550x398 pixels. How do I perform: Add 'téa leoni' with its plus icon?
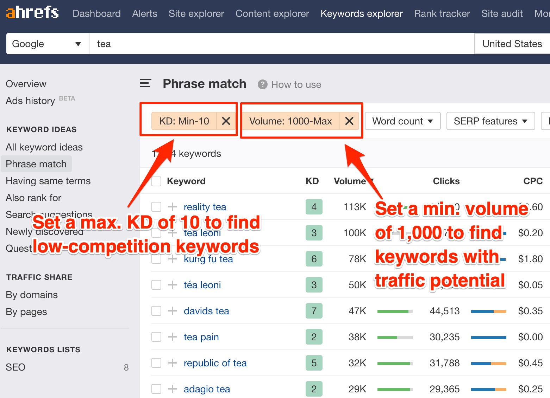point(172,285)
